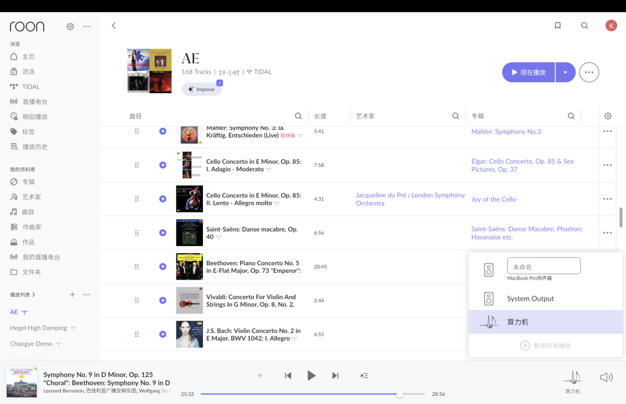The image size is (626, 404).
Task: Click the playback progress slider
Action: click(313, 394)
